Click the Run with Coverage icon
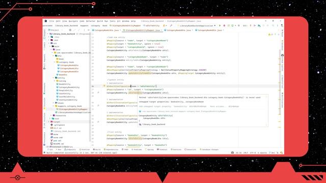Viewport: 326px width, 183px height. point(229,25)
